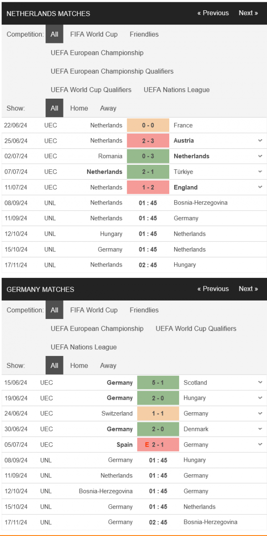The width and height of the screenshot is (267, 536).
Task: Expand the Germany vs Scotland match chevron
Action: point(260,382)
